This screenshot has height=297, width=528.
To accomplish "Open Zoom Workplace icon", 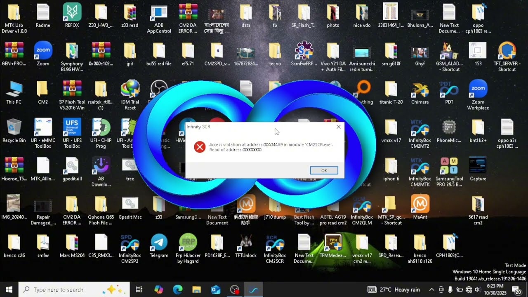I will tap(478, 95).
